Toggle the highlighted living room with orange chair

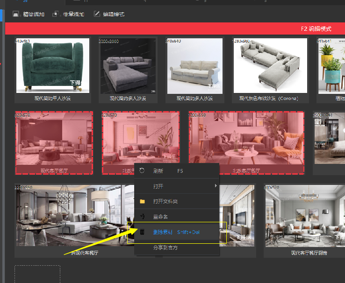click(x=246, y=139)
